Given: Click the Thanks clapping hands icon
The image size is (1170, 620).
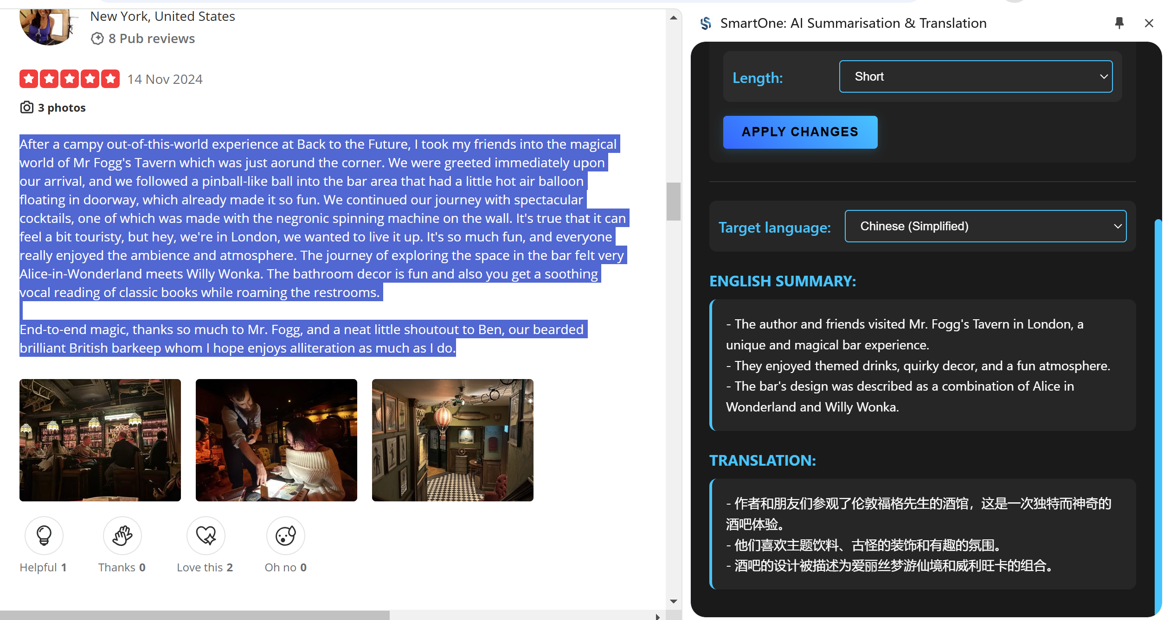Looking at the screenshot, I should pos(122,536).
